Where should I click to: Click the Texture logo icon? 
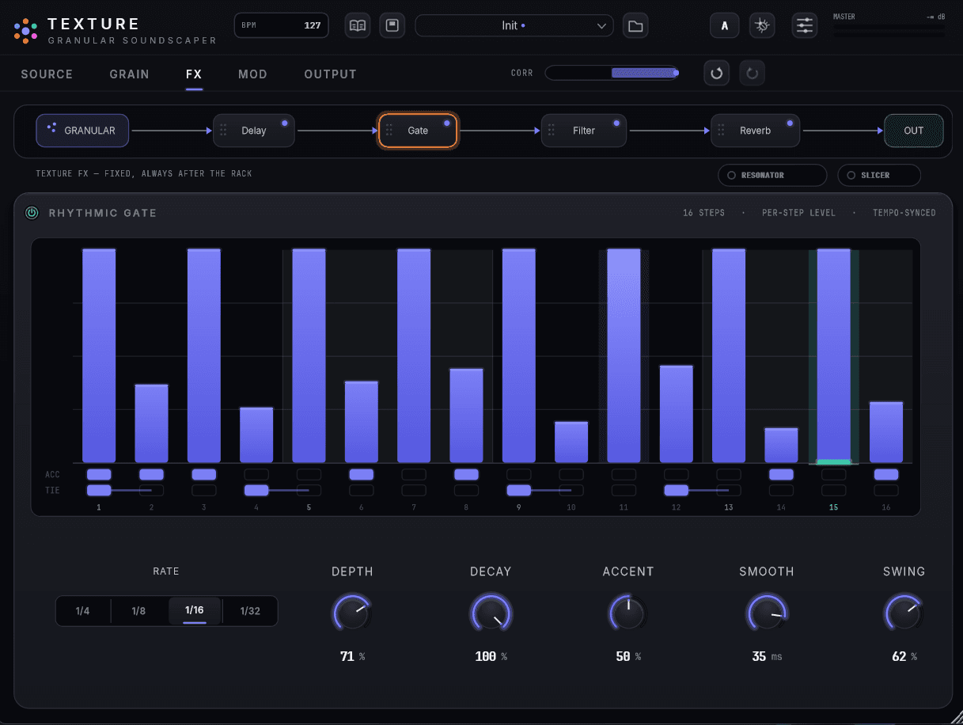point(25,30)
